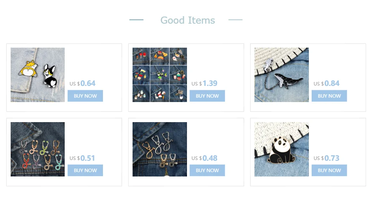The width and height of the screenshot is (372, 208).
Task: Select the US $1.39 price label
Action: coord(204,84)
